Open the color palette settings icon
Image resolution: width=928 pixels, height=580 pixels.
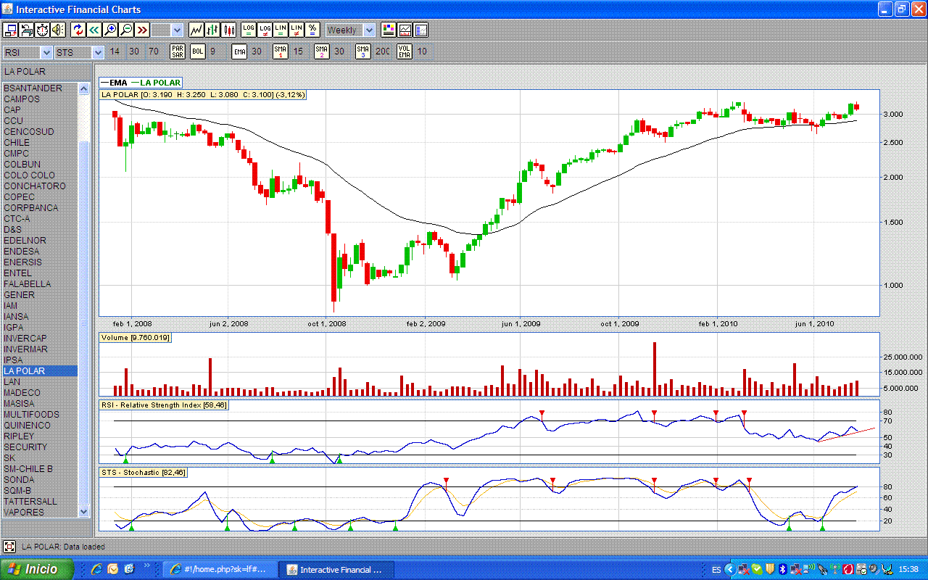click(389, 30)
